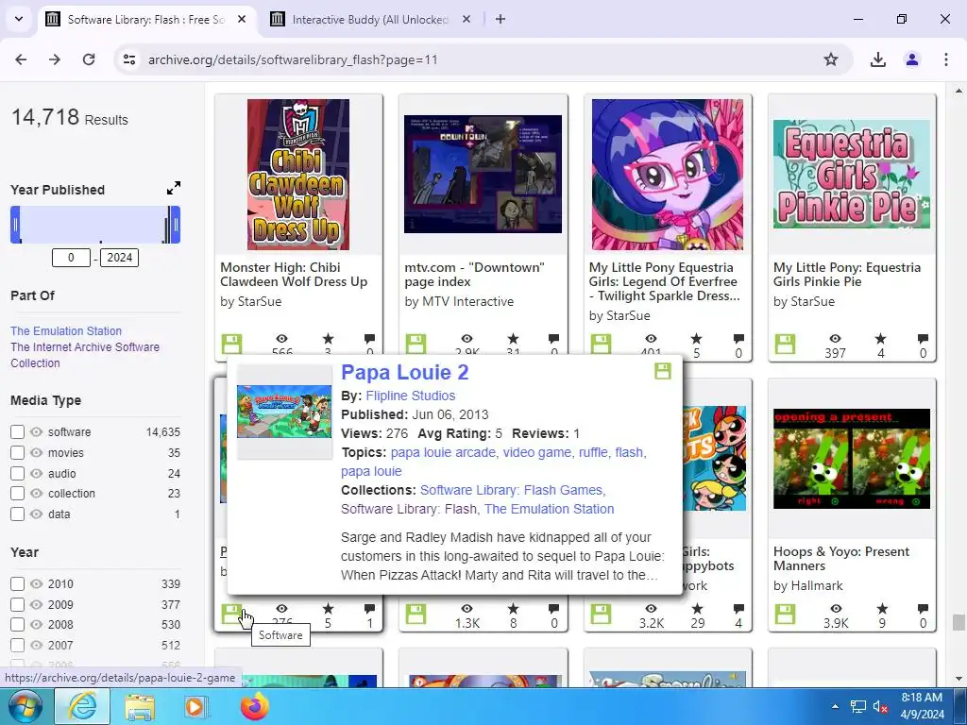Open Equestria Girls Pinkie Pie thumbnail

pos(852,175)
